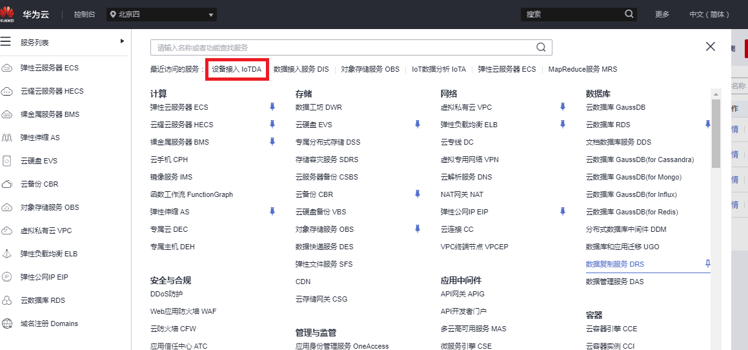Click the Huawei Cloud logo

8,14
